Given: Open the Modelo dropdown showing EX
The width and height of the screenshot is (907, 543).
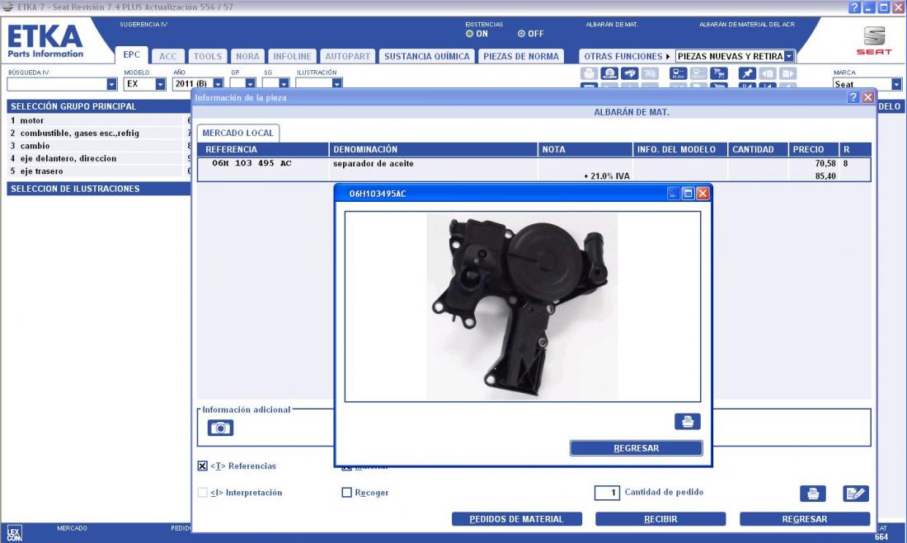Looking at the screenshot, I should click(x=160, y=84).
